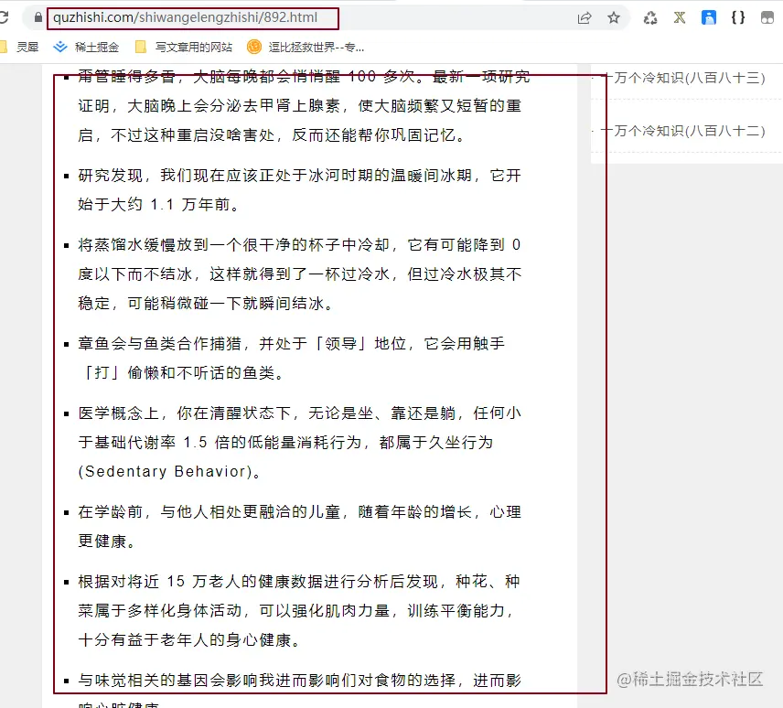Click the text 章鱼会与鱼类合作捕猎
Screen dimensions: 783x708
pos(160,344)
